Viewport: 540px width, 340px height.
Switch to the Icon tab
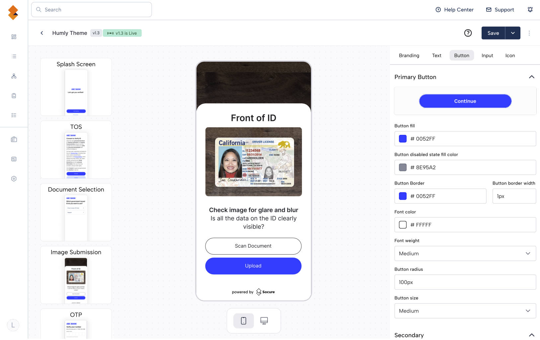pyautogui.click(x=510, y=56)
